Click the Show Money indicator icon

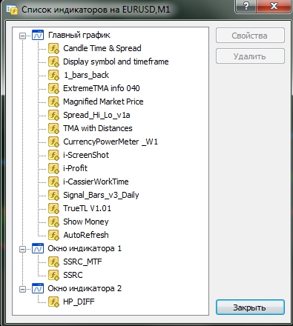coord(53,222)
